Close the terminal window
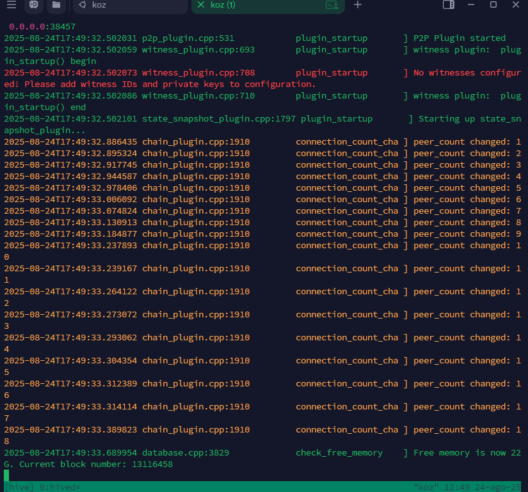This screenshot has width=528, height=492. click(x=516, y=4)
